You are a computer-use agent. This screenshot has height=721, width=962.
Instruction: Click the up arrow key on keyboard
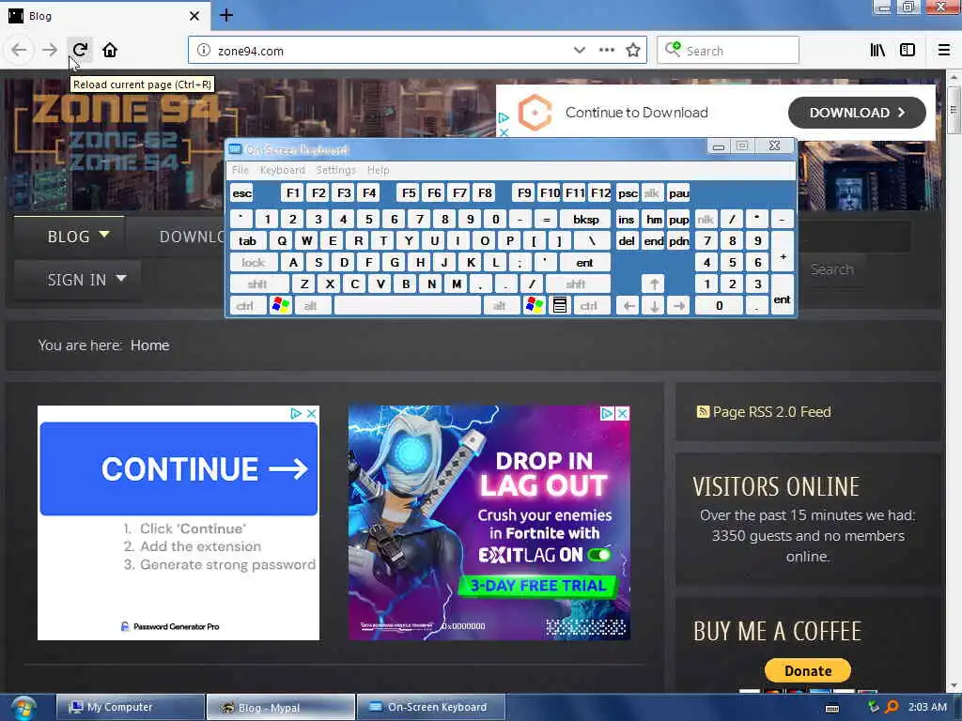pos(654,284)
